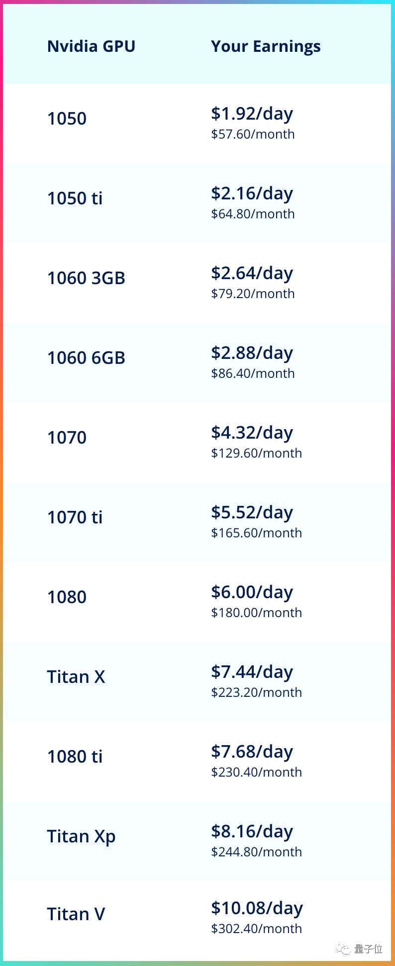Click the $8.16/day earnings value
Screen dimensions: 395x966
click(252, 831)
